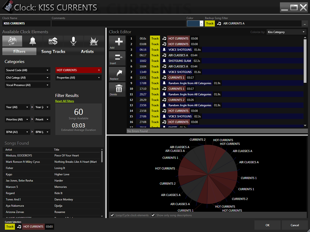
Task: Click the Replace arrow icon
Action: point(117,74)
